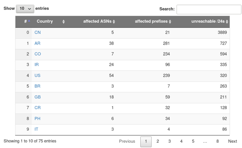Open the GB country link
The image size is (242, 148).
tap(37, 97)
